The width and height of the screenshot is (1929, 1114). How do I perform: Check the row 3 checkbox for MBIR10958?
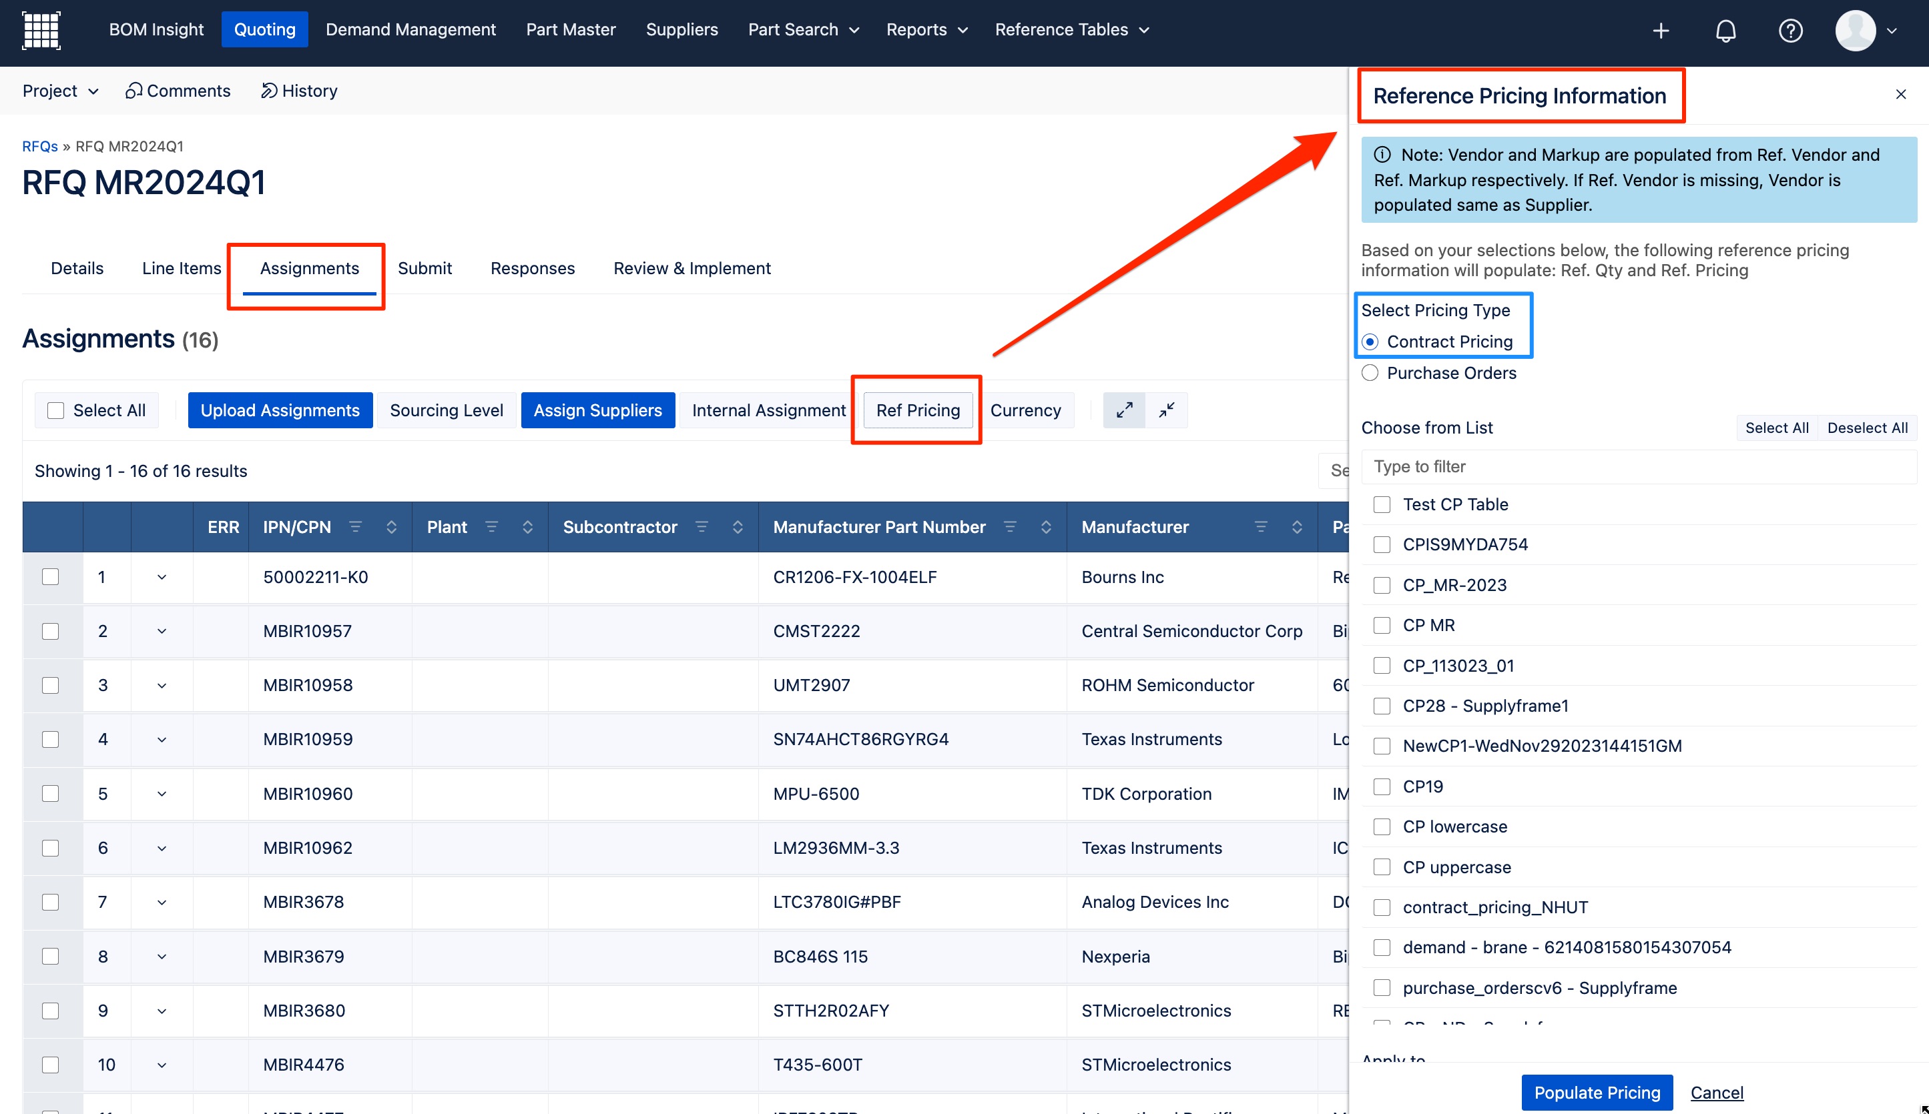click(x=51, y=685)
